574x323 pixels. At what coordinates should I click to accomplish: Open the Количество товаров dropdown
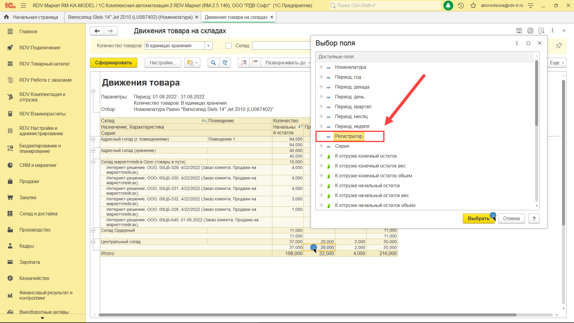tap(209, 46)
